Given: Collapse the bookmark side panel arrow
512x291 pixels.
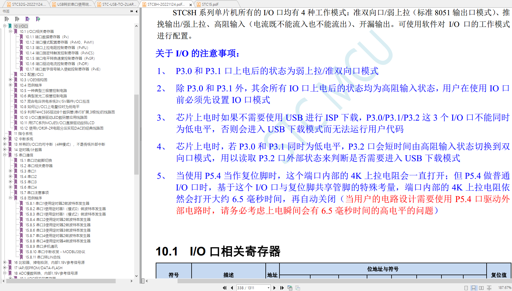Looking at the screenshot, I should 137,11.
